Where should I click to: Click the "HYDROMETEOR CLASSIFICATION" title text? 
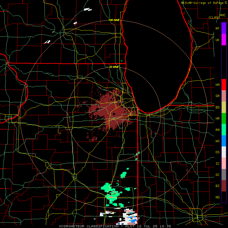click(89, 226)
